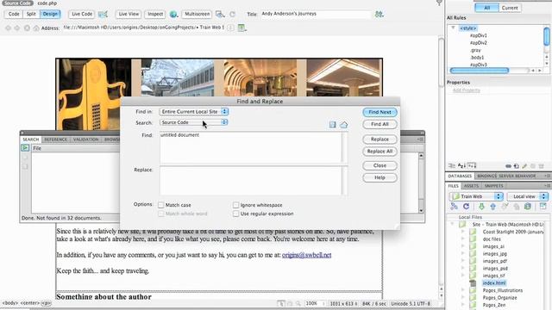Open the origins@swbell.net email link
This screenshot has height=310, width=552.
[x=306, y=255]
